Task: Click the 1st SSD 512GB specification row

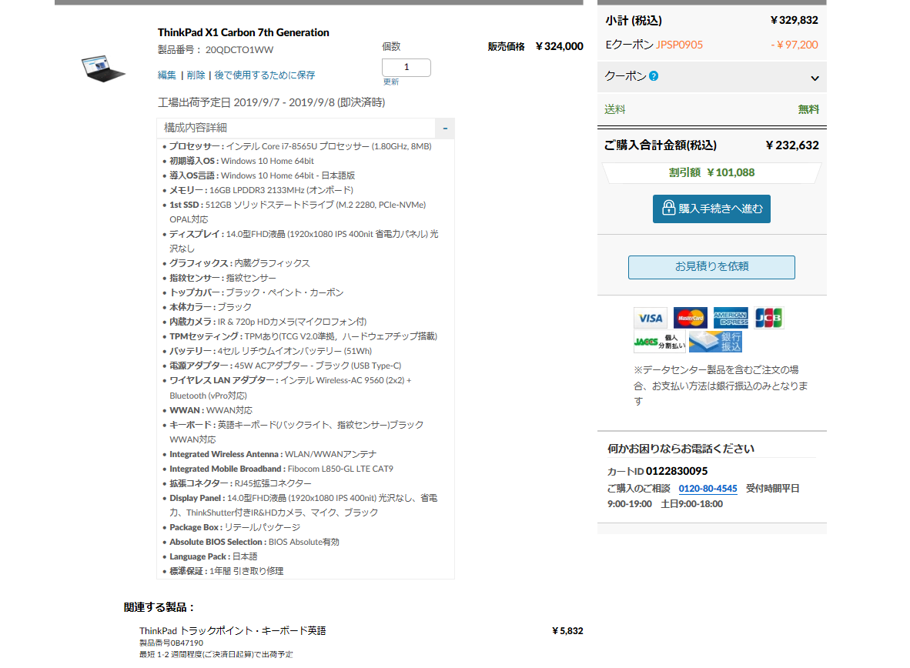Action: 298,212
